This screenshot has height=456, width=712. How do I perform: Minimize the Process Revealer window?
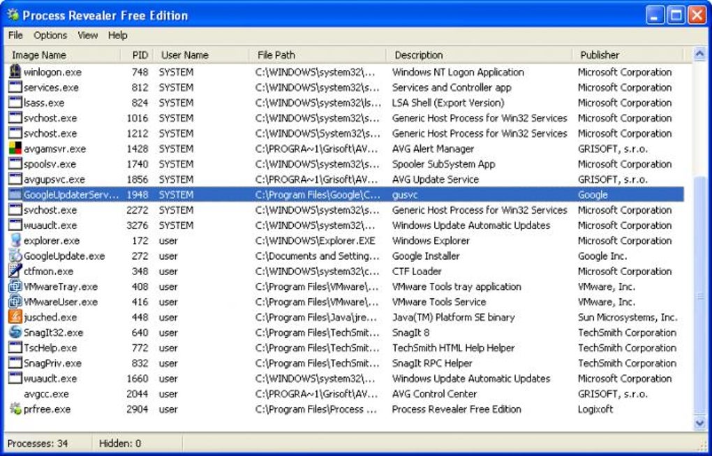click(655, 15)
